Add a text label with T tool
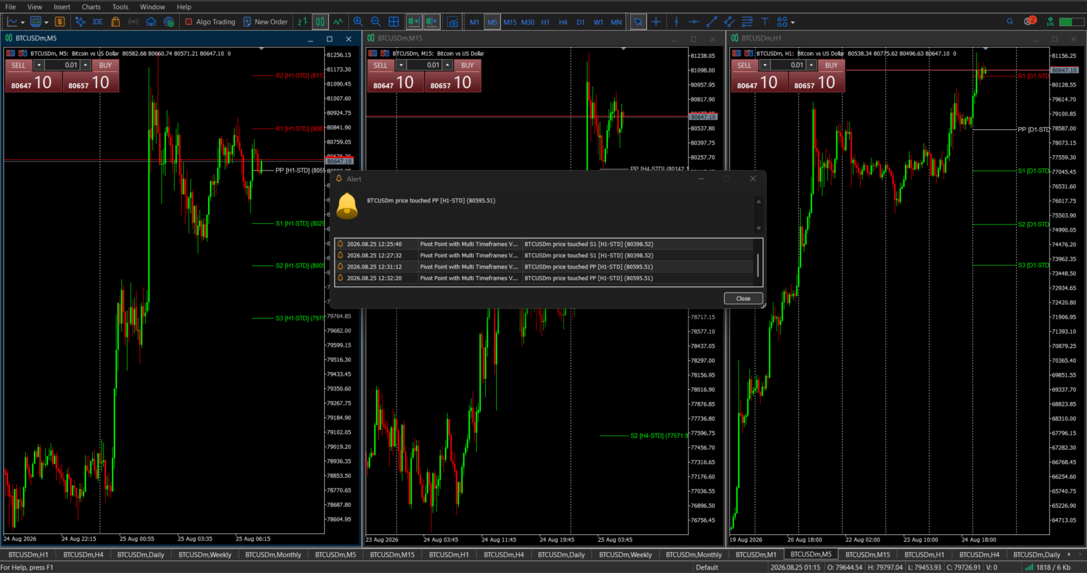 (x=764, y=22)
